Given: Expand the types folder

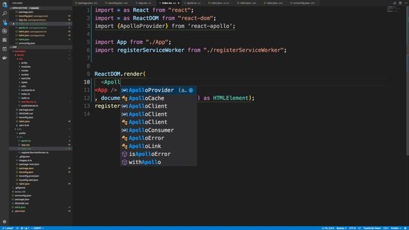Looking at the screenshot, I should pos(24,82).
